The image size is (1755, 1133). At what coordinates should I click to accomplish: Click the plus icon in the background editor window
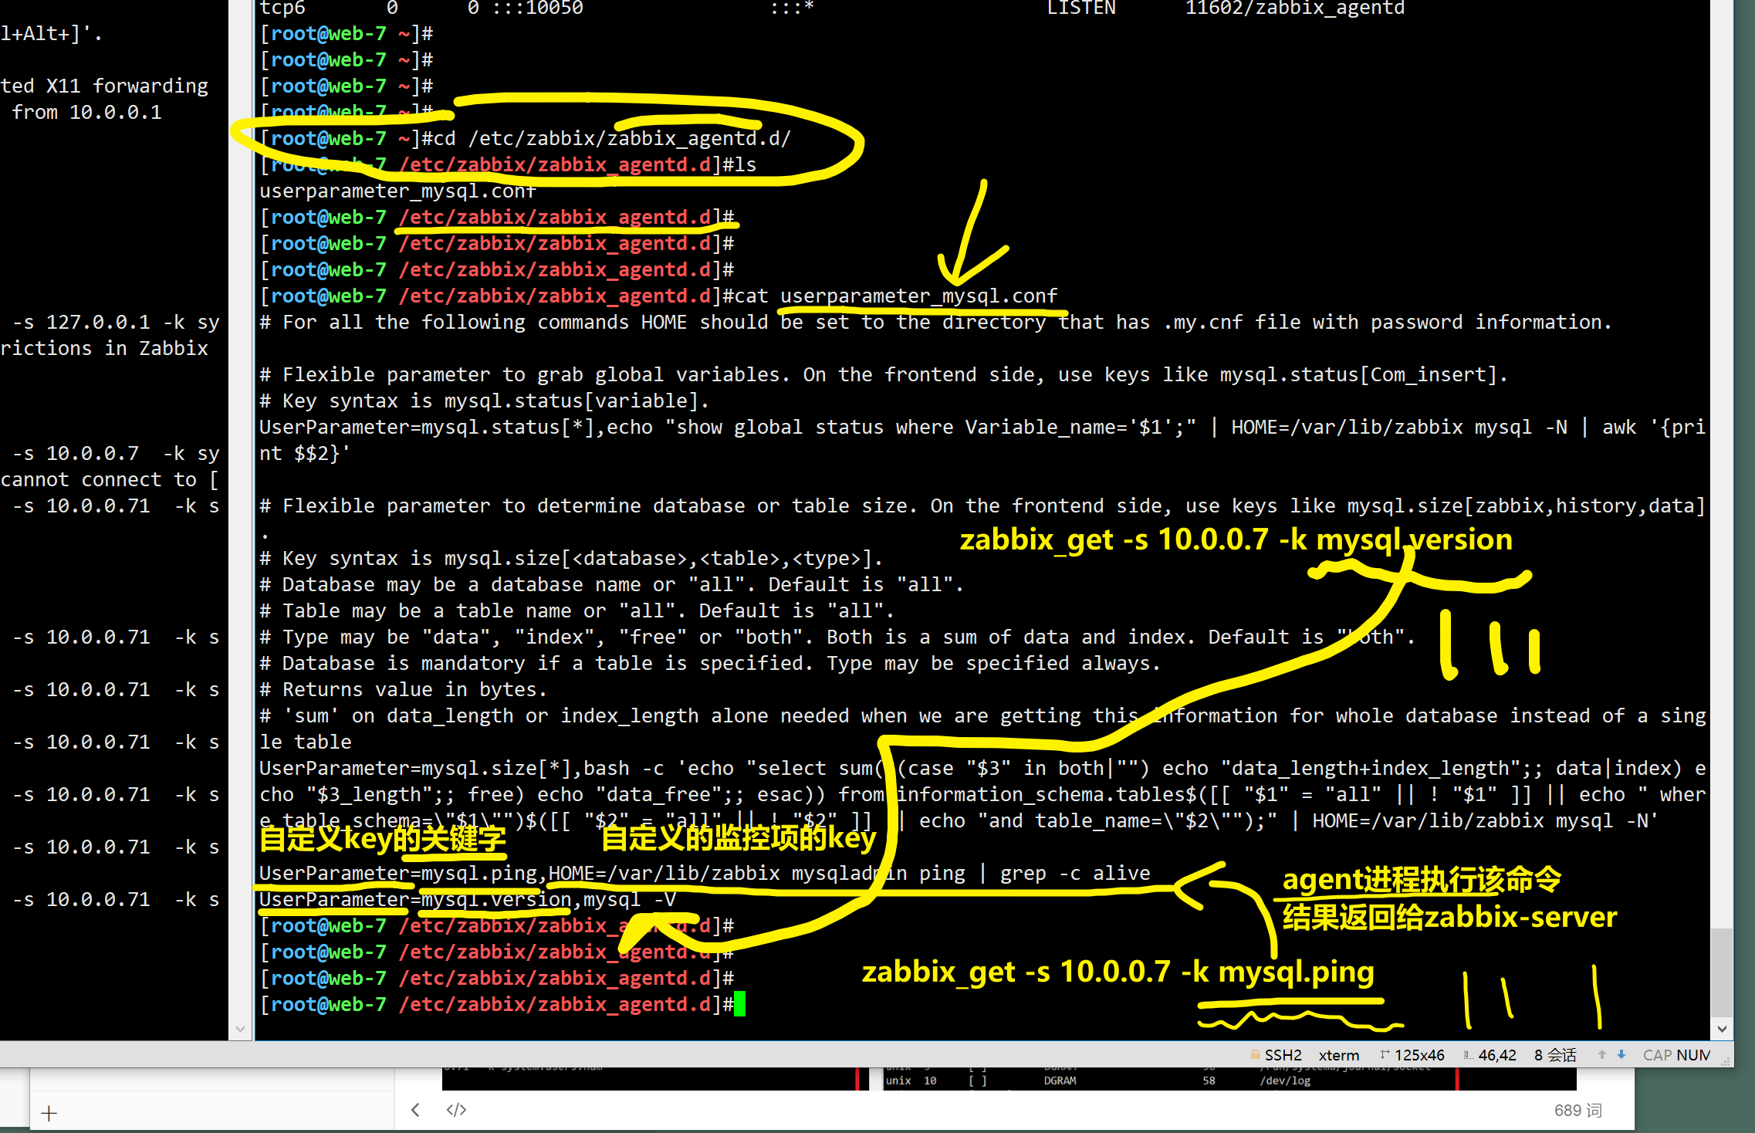click(49, 1113)
